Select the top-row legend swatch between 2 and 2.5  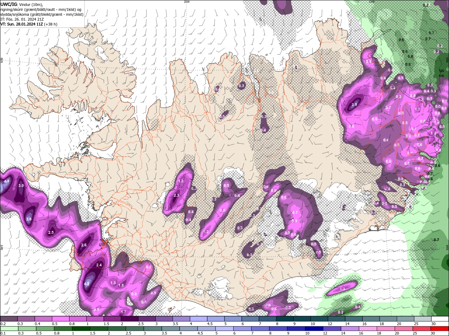[x=129, y=319]
